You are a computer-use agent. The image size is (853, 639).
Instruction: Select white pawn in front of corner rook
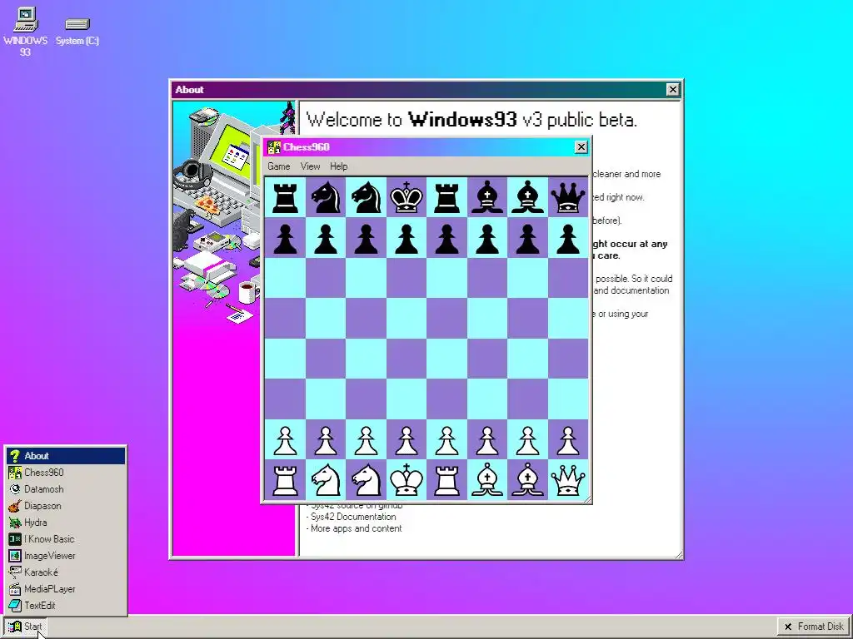(x=285, y=439)
